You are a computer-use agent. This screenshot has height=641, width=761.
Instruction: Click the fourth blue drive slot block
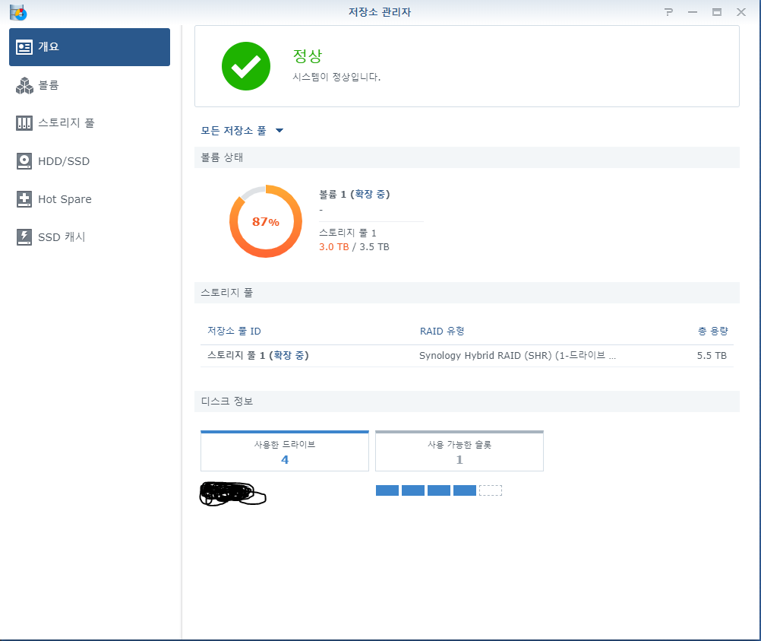(x=465, y=490)
